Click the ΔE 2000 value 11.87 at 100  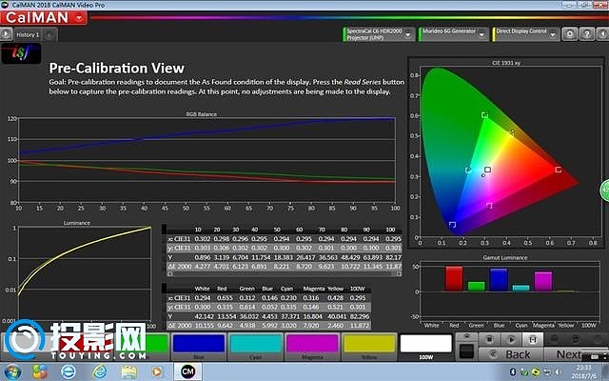[x=394, y=267]
